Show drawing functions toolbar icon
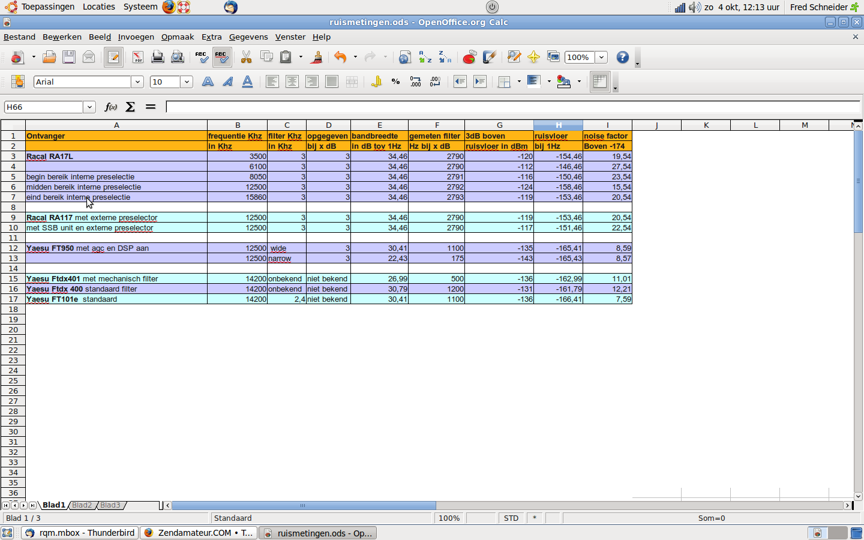The image size is (864, 540). pyautogui.click(x=489, y=57)
